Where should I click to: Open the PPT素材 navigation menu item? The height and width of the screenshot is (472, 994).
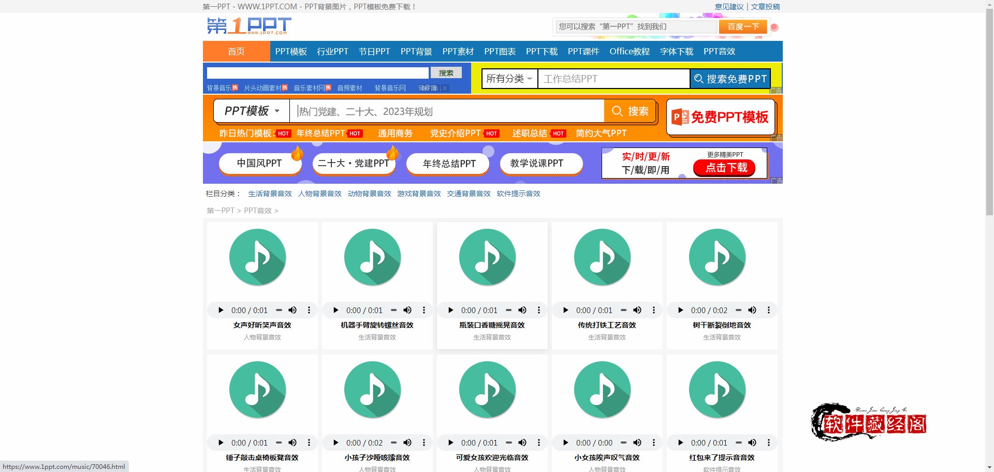coord(458,51)
